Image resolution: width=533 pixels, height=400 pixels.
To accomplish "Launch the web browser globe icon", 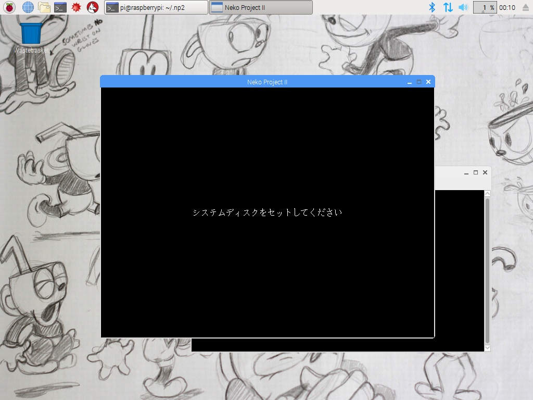I will pos(28,7).
